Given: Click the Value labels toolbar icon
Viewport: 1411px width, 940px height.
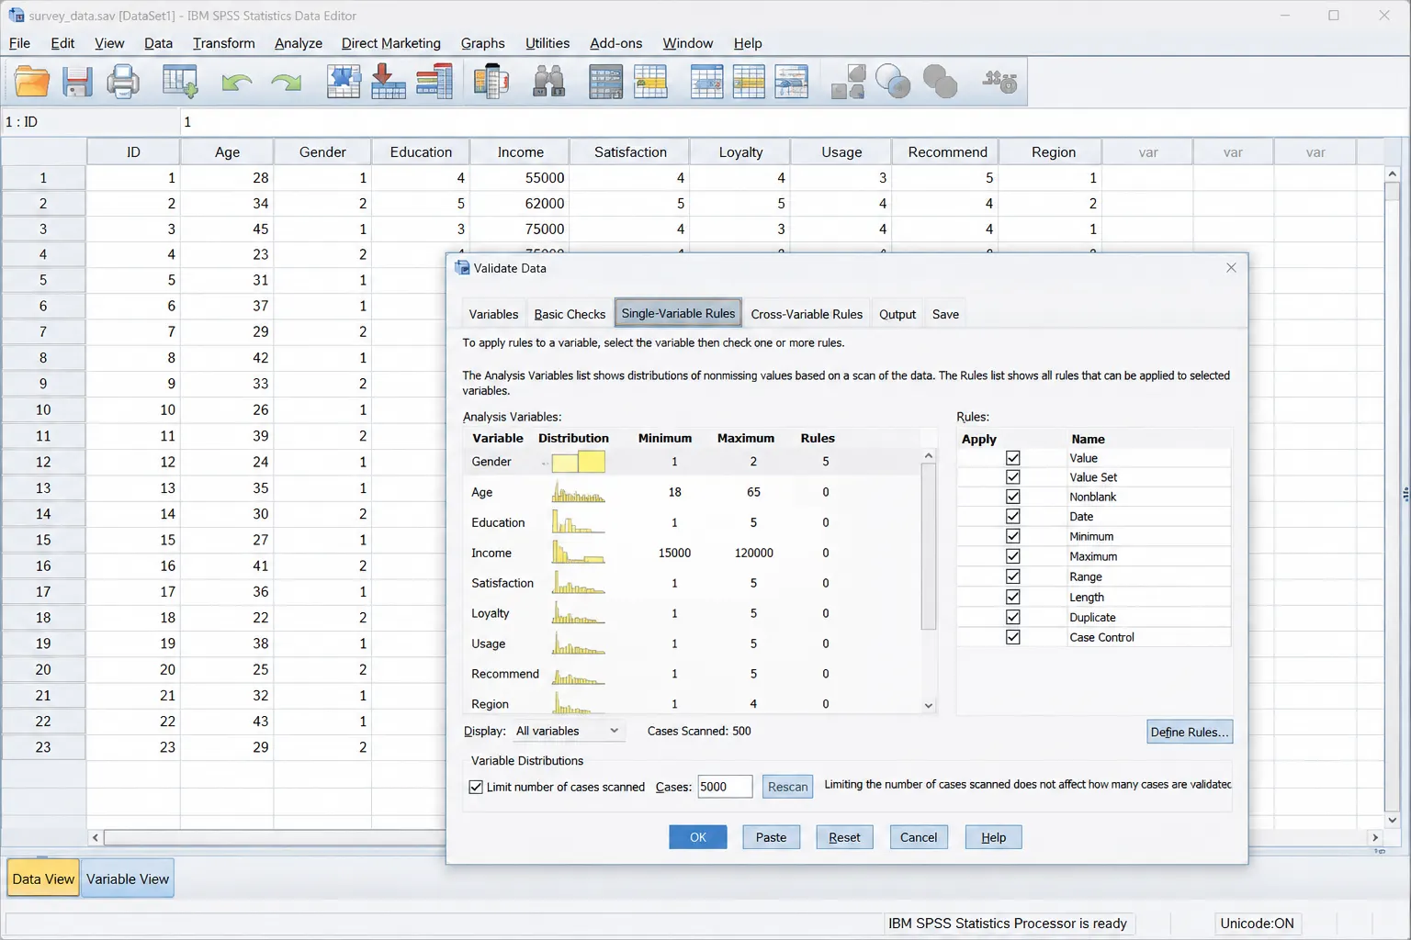Looking at the screenshot, I should tap(849, 82).
